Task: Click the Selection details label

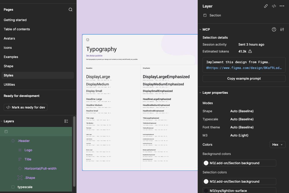Action: [x=215, y=38]
